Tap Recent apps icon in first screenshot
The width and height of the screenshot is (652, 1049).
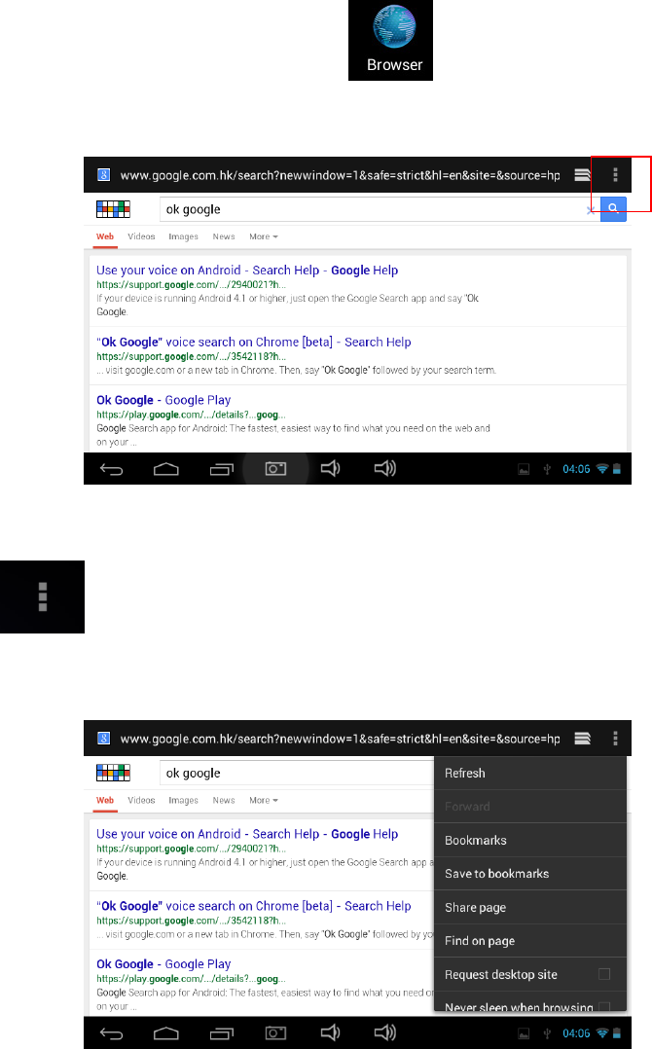221,469
